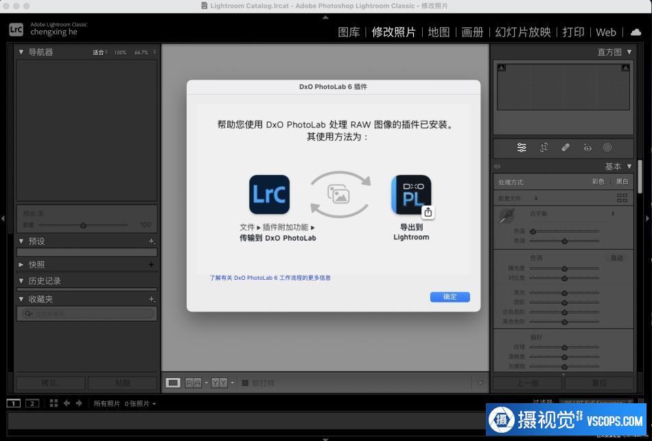
Task: Pick the white balance eyedropper tool
Action: [x=507, y=217]
